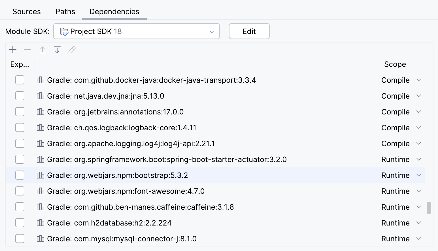Toggle export for font-awesome dependency

tap(20, 191)
